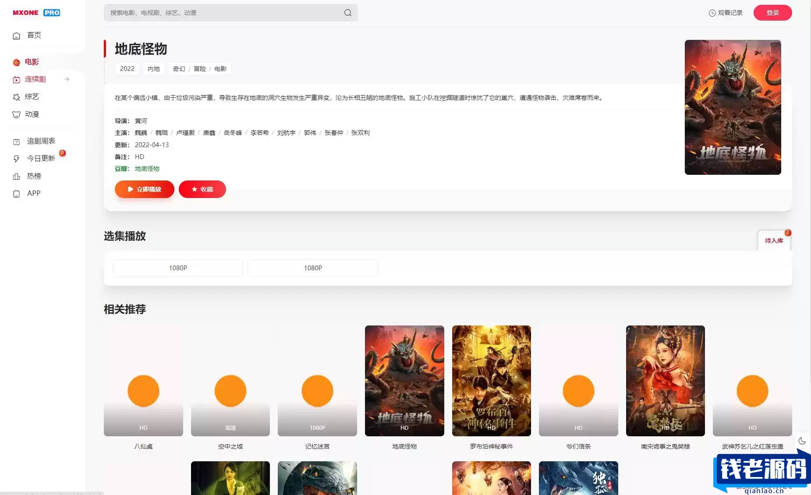This screenshot has width=811, height=495.
Task: Go to 热榜 menu item
Action: coord(34,176)
